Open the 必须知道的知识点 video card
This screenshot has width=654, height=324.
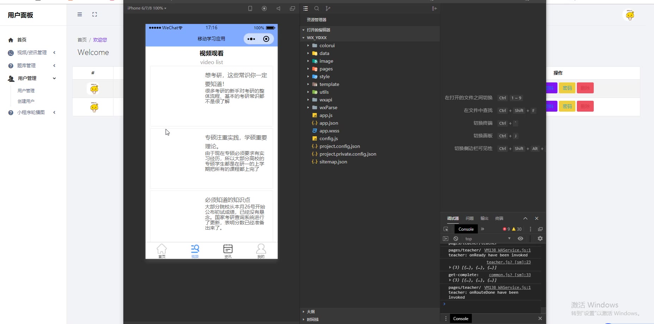tap(211, 216)
